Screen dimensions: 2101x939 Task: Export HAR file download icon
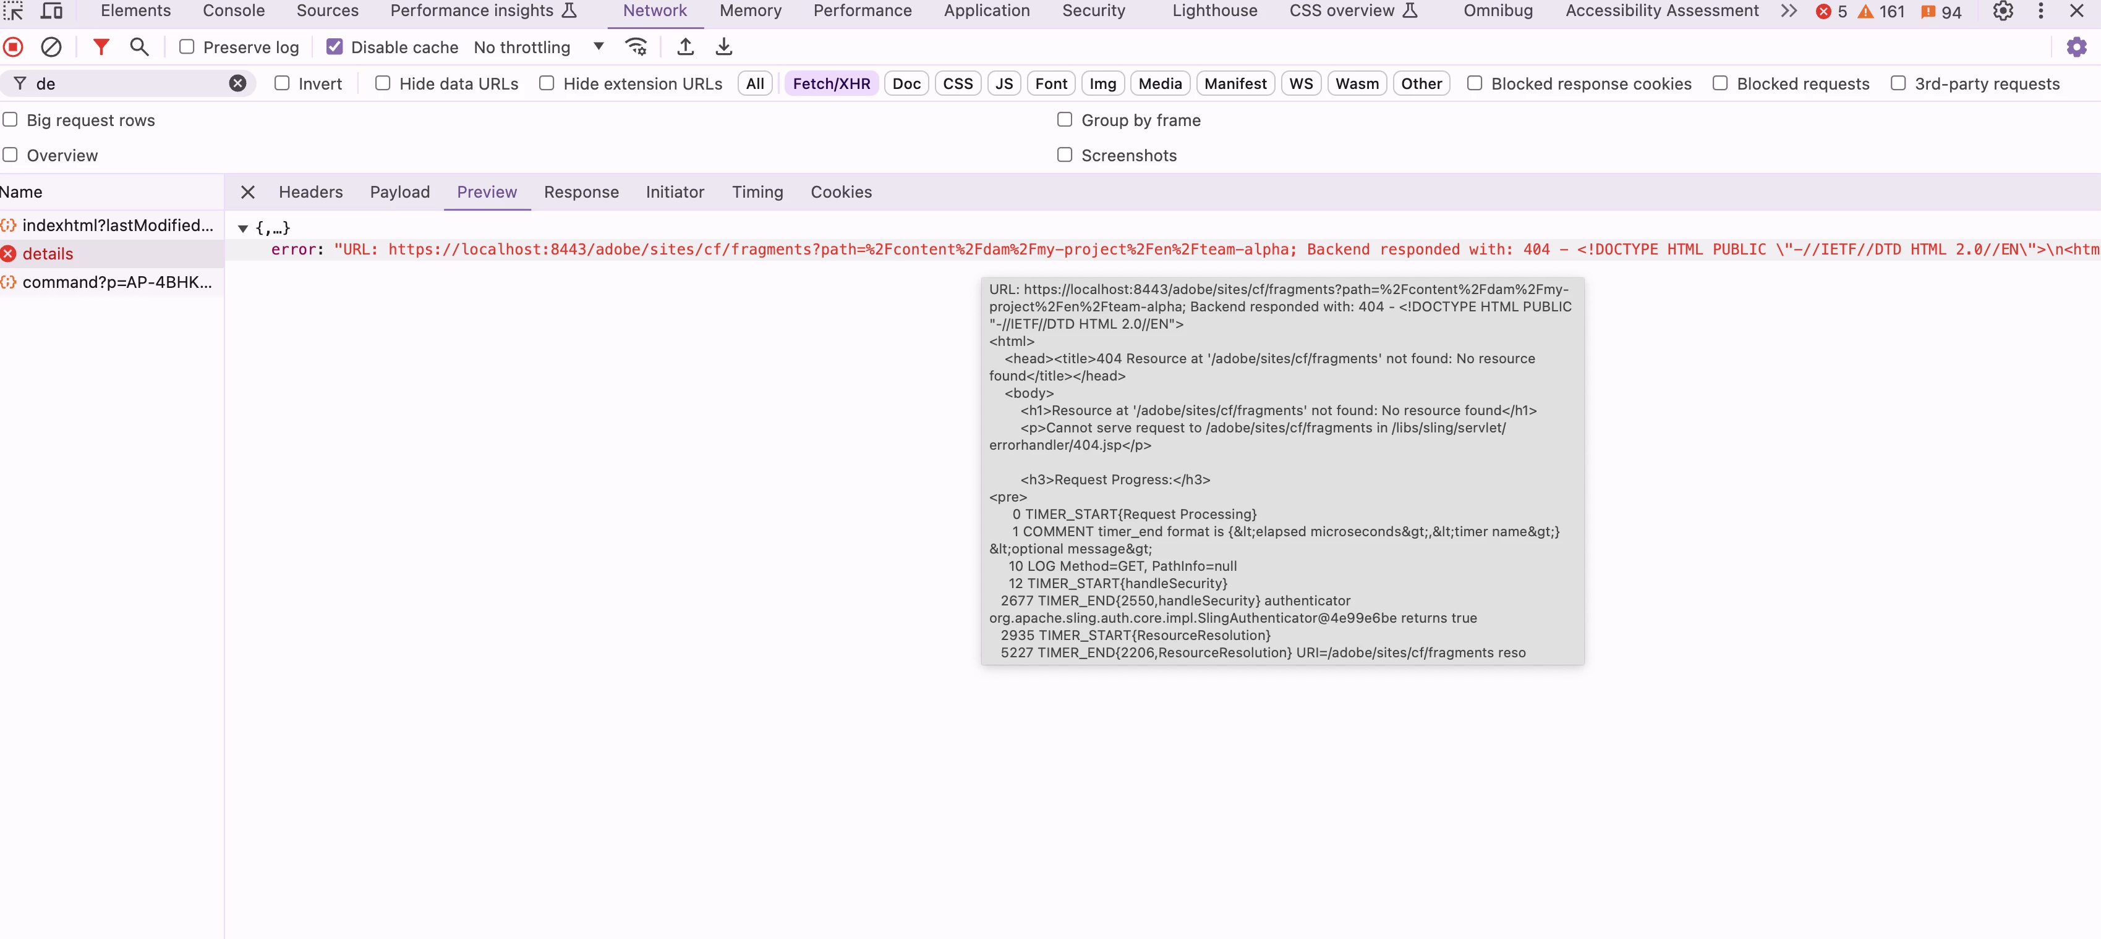click(723, 48)
